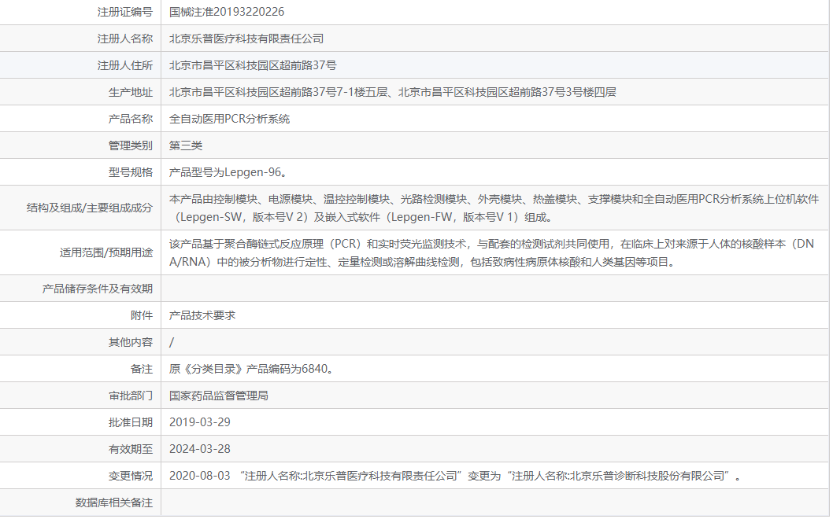This screenshot has height=519, width=833.
Task: Click the 生产地址 label
Action: (x=131, y=92)
